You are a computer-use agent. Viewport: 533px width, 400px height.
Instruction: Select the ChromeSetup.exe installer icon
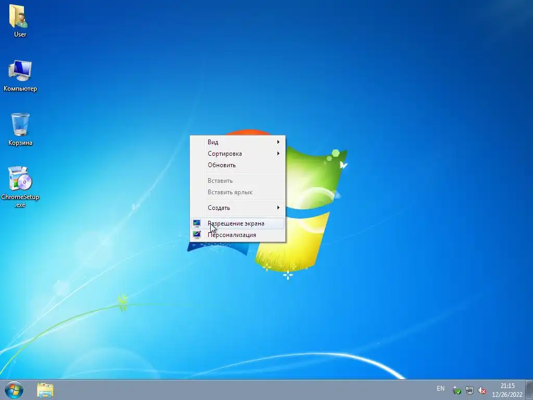coord(20,187)
